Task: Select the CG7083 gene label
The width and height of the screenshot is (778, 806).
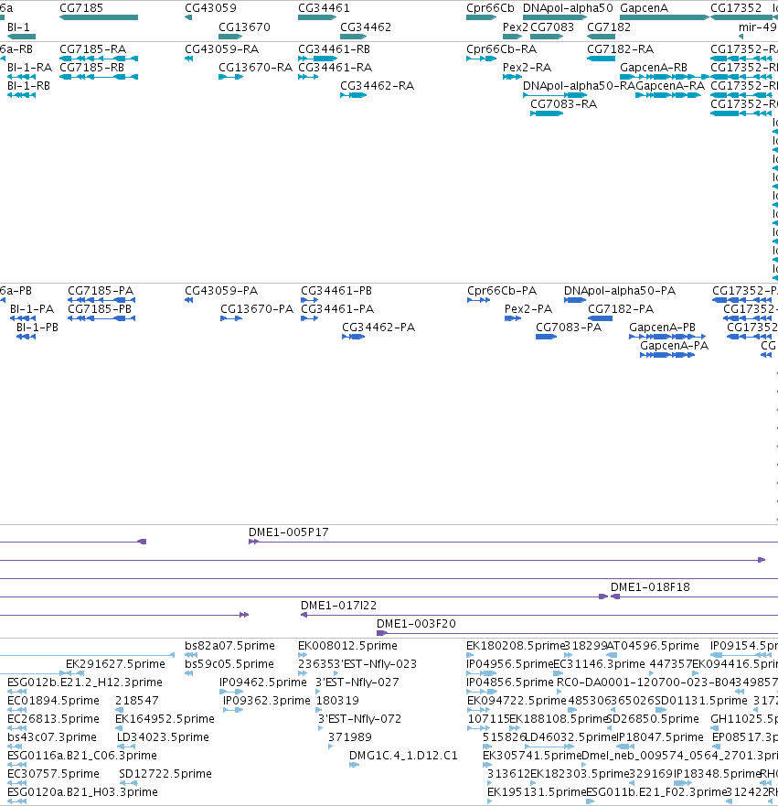Action: point(552,27)
